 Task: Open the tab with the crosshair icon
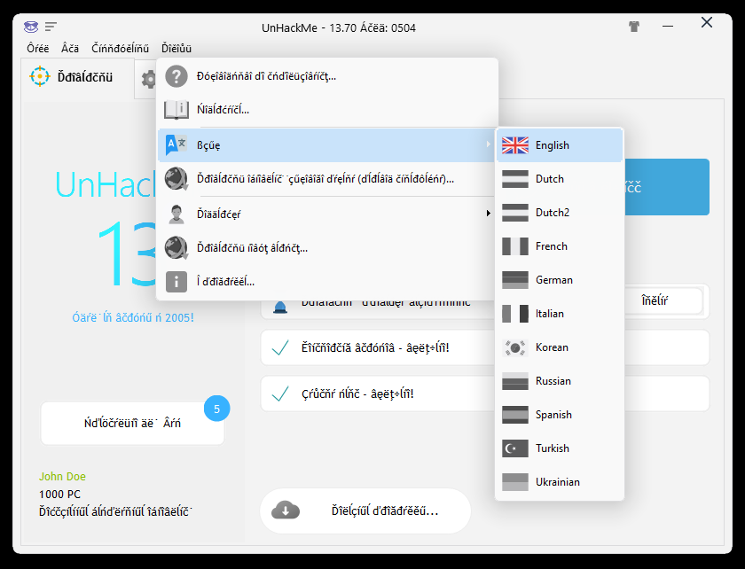click(77, 78)
